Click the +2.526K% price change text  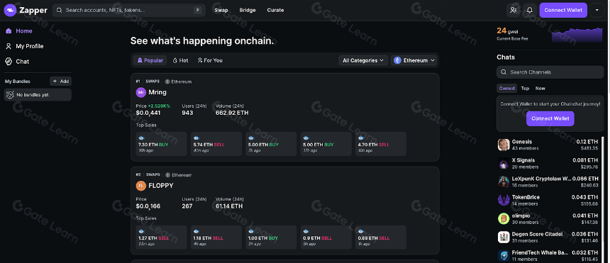(x=159, y=106)
